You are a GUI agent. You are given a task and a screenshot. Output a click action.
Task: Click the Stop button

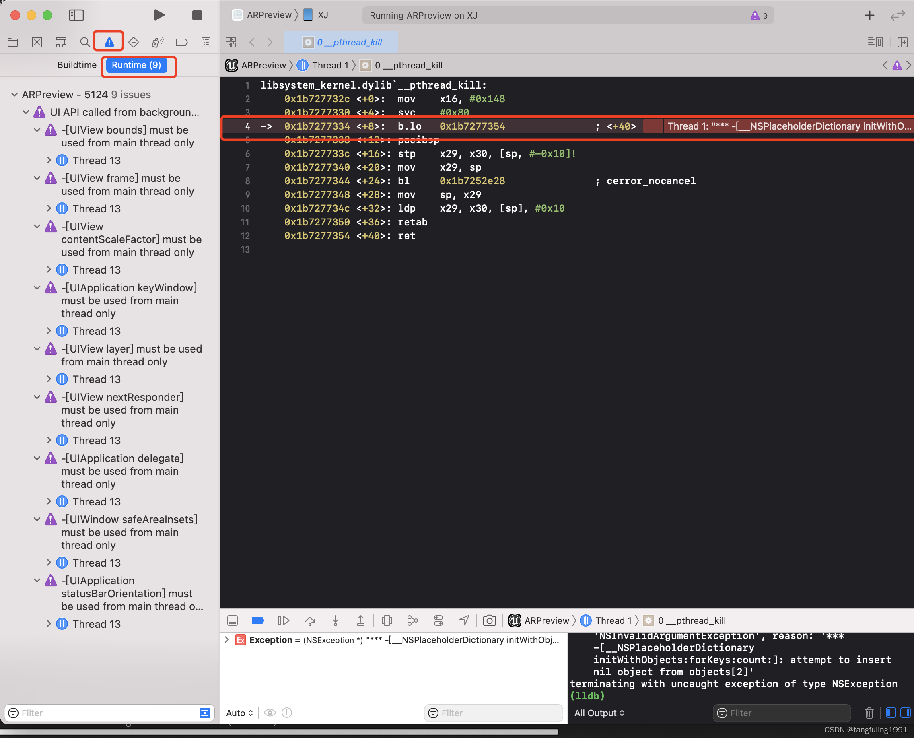197,15
